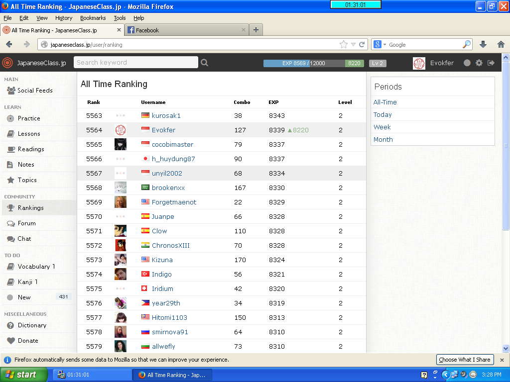Go to Firefox Home page icon
Viewport: 510px width, 382px height.
[x=501, y=44]
